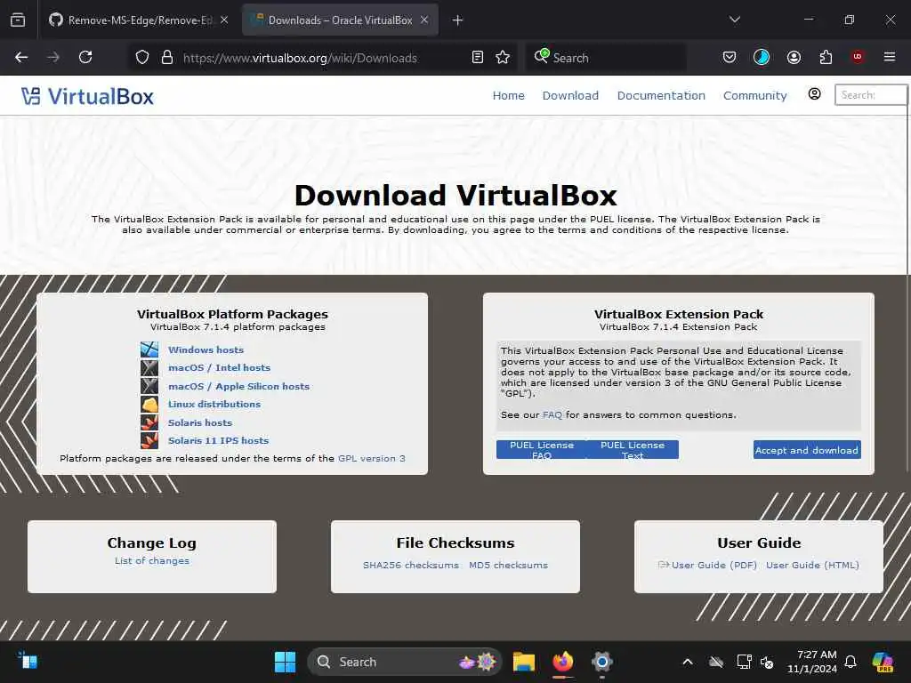Click the Firefox toolbar Search box
The width and height of the screenshot is (911, 683).
(606, 58)
